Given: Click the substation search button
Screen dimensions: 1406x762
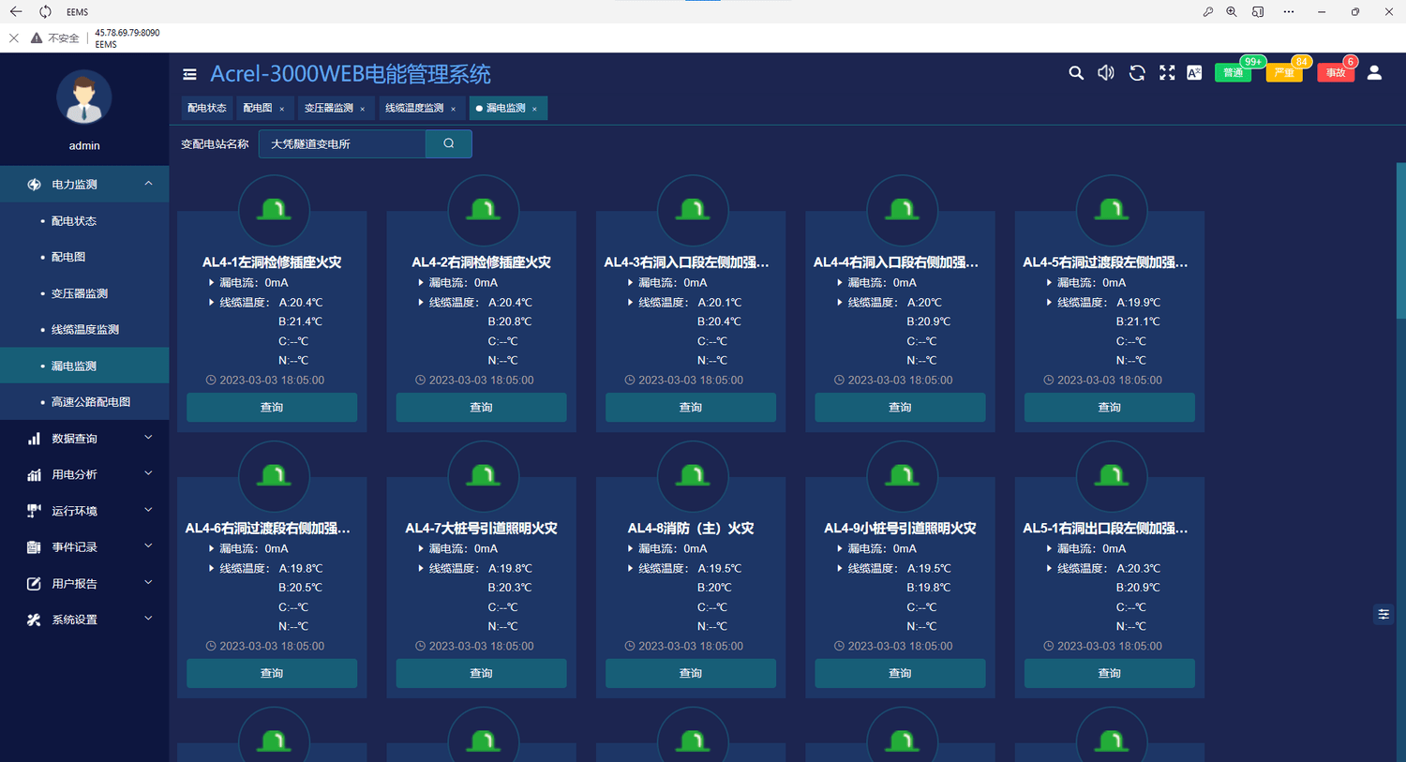Looking at the screenshot, I should click(x=448, y=143).
